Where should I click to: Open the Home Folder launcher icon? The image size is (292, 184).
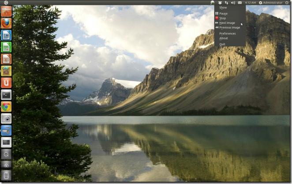pyautogui.click(x=6, y=11)
